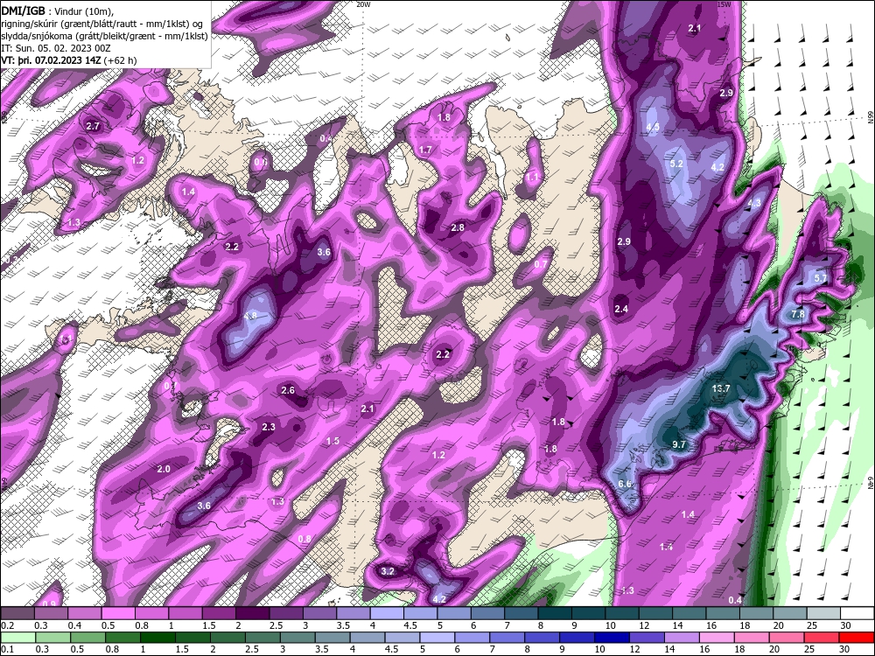Click the deep blue 10 swatch in the lower legend row
The width and height of the screenshot is (875, 656).
[612, 638]
